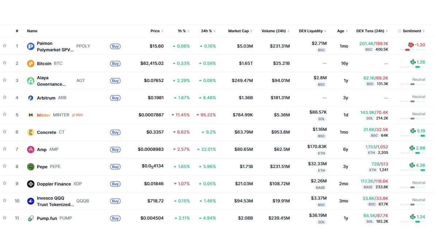Click Arbitrum Neutral sentiment bar
This screenshot has height=246, width=438.
[412, 101]
